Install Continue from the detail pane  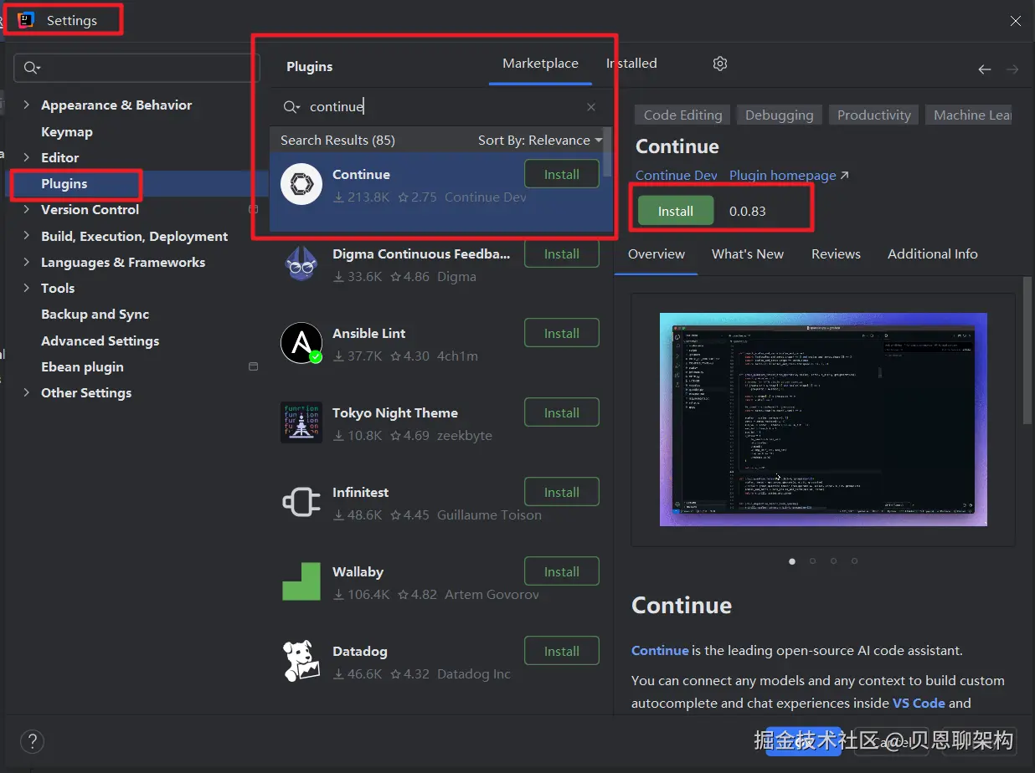[676, 211]
